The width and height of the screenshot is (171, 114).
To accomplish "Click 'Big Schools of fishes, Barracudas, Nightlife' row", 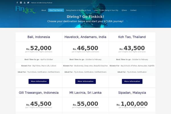I will point(132,66).
